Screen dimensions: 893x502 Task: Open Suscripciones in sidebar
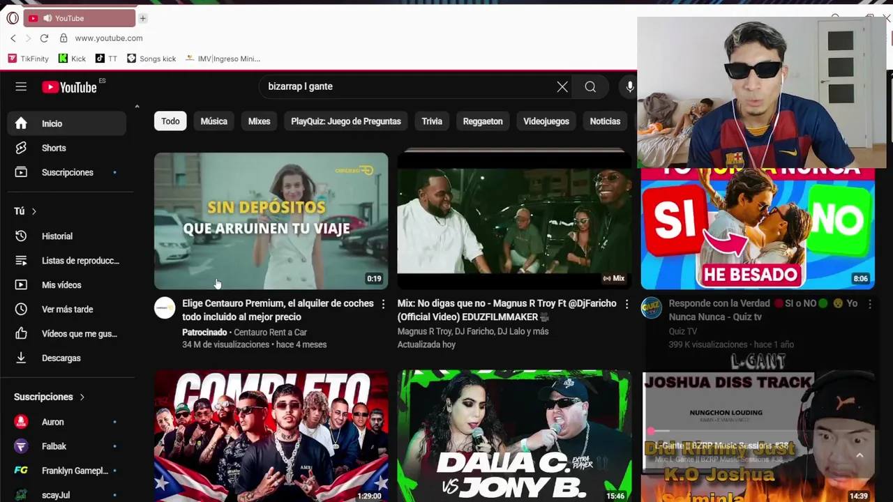pyautogui.click(x=67, y=172)
